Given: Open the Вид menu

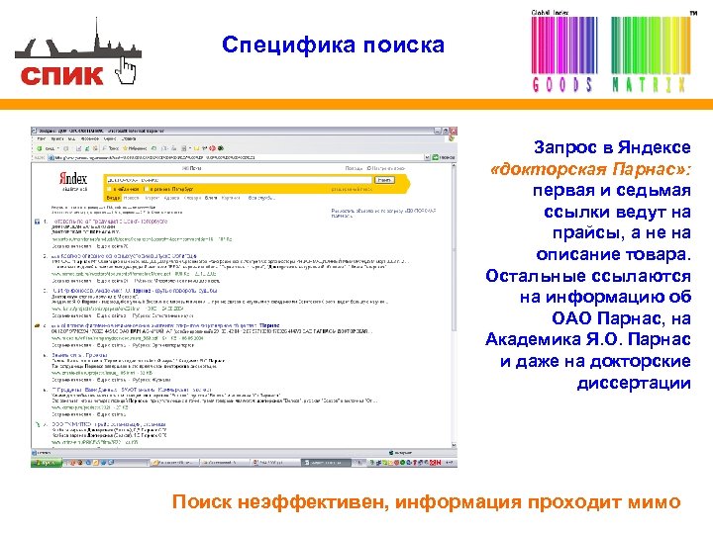Looking at the screenshot, I should (x=72, y=139).
